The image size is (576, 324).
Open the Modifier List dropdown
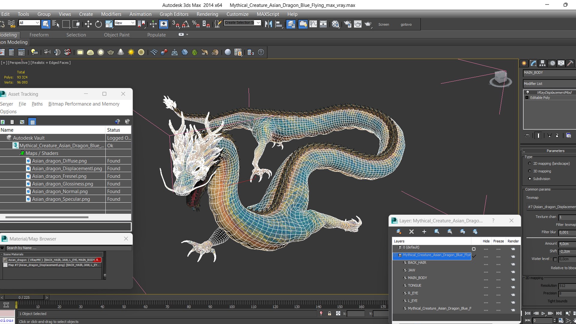[x=549, y=84]
